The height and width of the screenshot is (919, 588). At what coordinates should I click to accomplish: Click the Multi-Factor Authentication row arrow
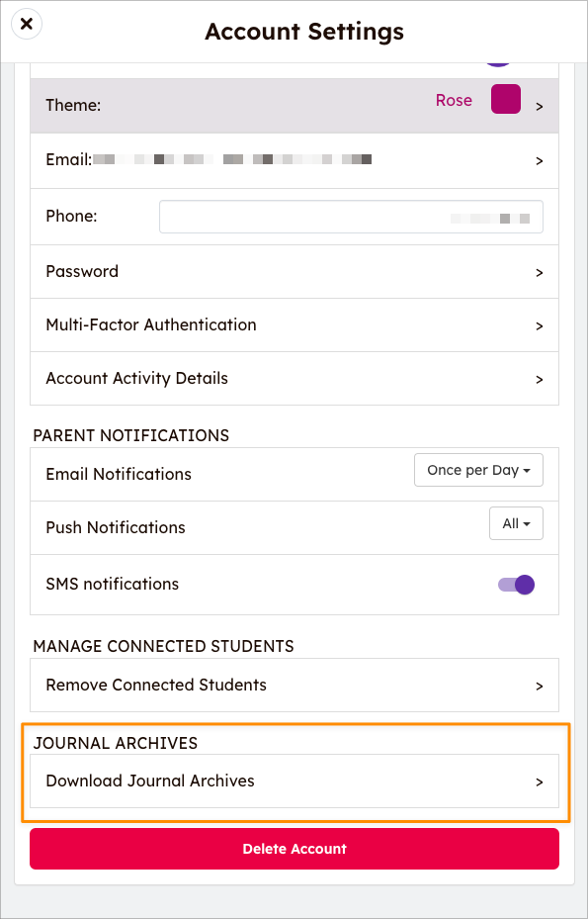click(540, 326)
